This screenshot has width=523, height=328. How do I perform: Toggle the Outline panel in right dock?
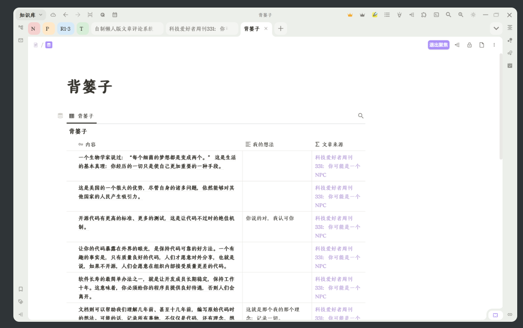coord(510,28)
